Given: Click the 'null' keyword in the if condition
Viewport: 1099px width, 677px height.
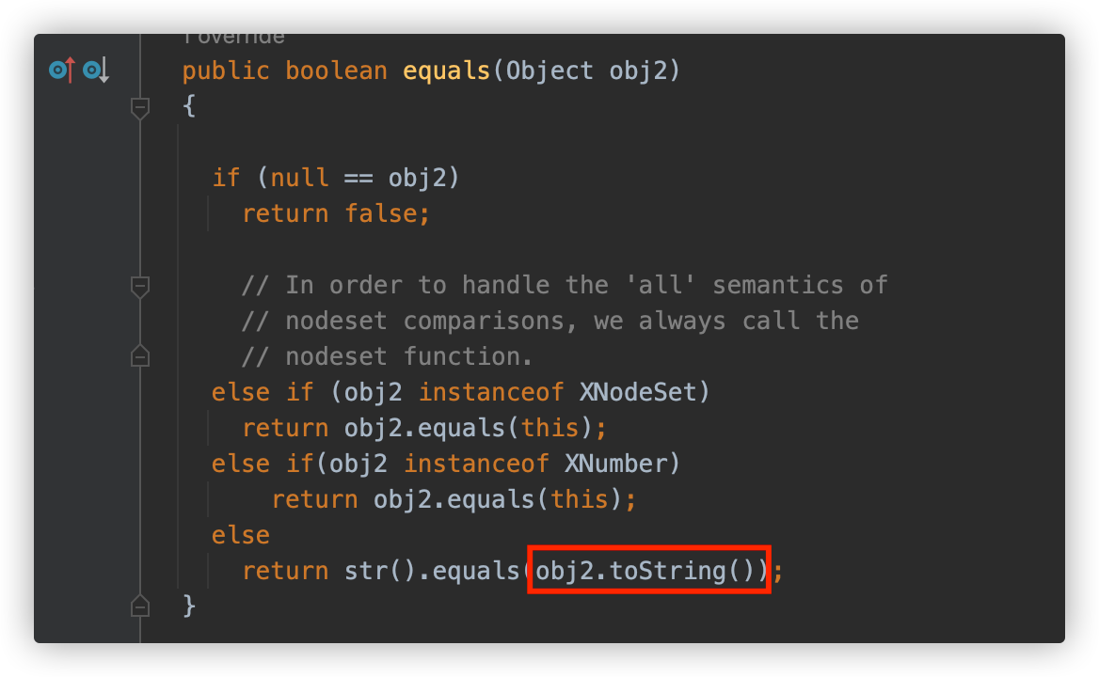Looking at the screenshot, I should [299, 178].
